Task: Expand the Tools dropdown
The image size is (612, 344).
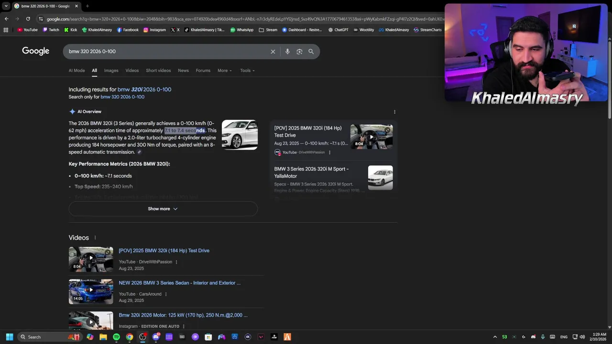Action: [247, 70]
